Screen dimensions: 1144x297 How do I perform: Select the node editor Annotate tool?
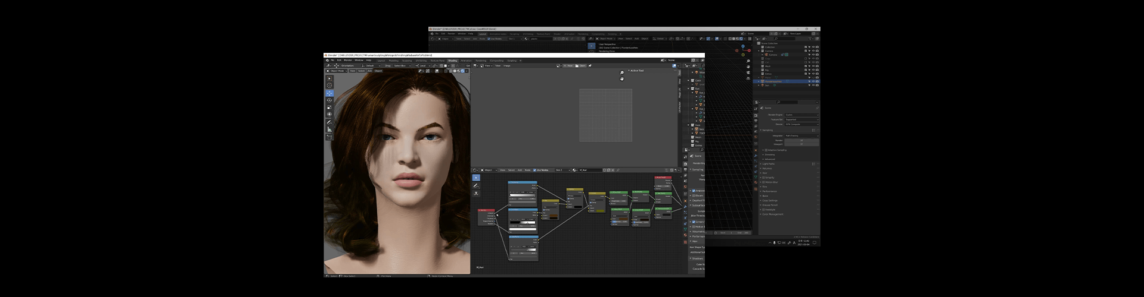tap(476, 185)
